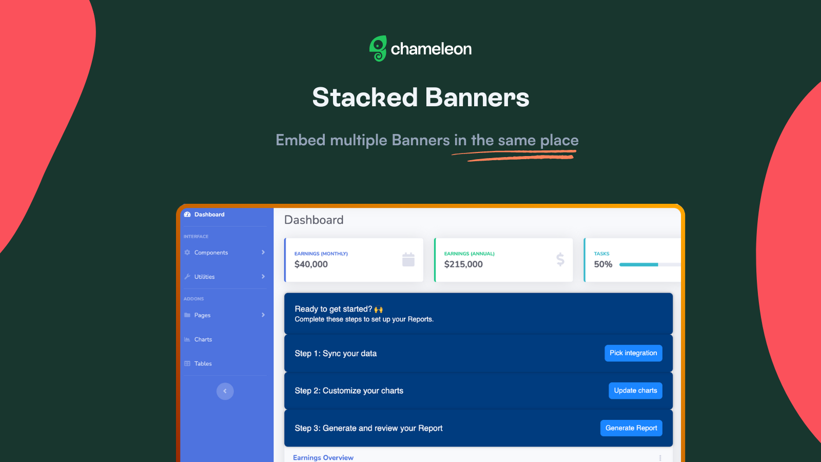Click 'Step 3: Generate and review your Report'
821x462 pixels.
368,429
